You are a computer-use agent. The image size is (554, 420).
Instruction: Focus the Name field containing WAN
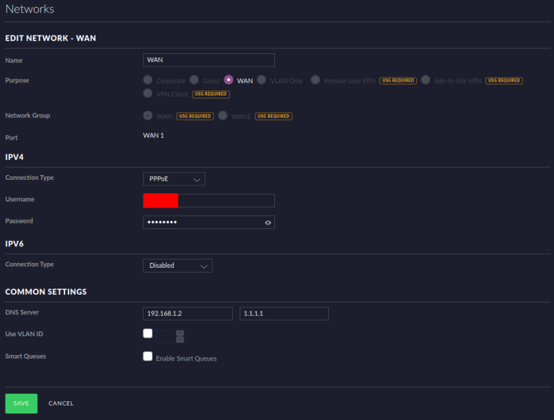pyautogui.click(x=209, y=60)
